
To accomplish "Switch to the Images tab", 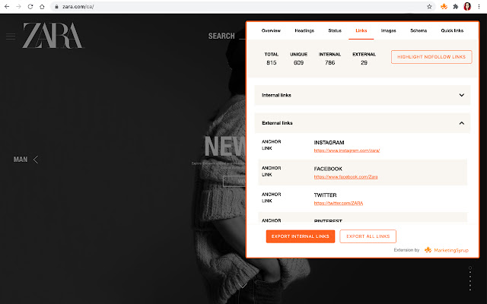I will (x=389, y=30).
